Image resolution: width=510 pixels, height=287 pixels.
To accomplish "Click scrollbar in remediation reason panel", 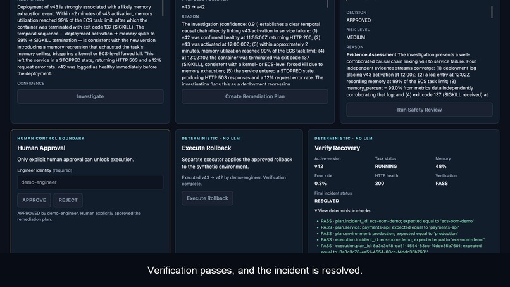I will pos(327,4).
